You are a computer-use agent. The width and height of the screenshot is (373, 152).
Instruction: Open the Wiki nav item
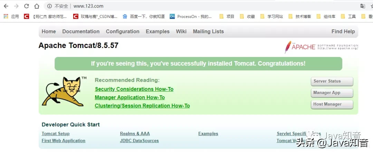click(181, 31)
